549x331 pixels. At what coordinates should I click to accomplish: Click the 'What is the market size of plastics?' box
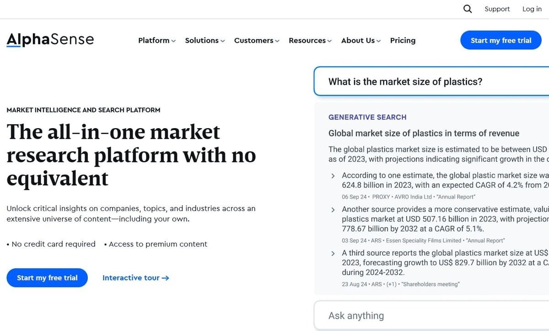tap(431, 81)
